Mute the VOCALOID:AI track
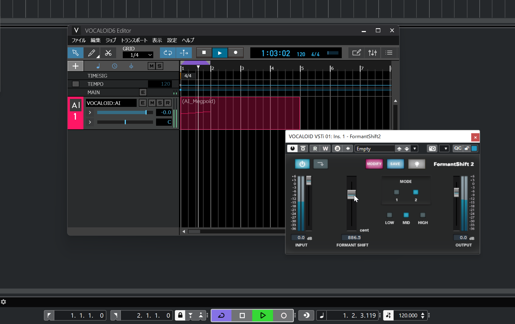 (152, 103)
